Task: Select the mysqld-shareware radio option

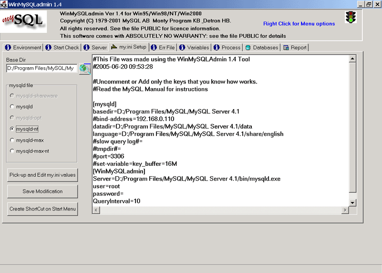Action: click(x=34, y=96)
